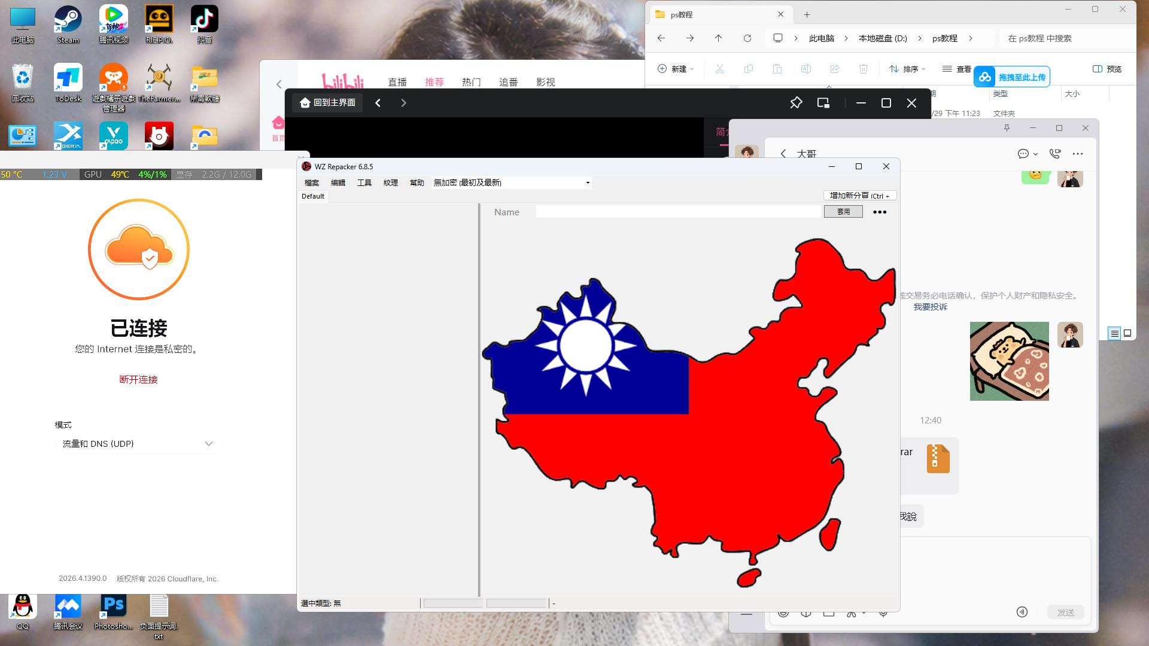This screenshot has width=1149, height=646.
Task: Click the Name input field in WZ Repacker
Action: (x=679, y=212)
